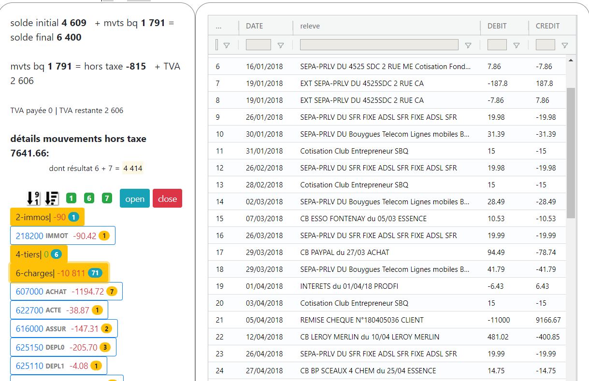
Task: Toggle green class 7 badge
Action: pos(107,198)
